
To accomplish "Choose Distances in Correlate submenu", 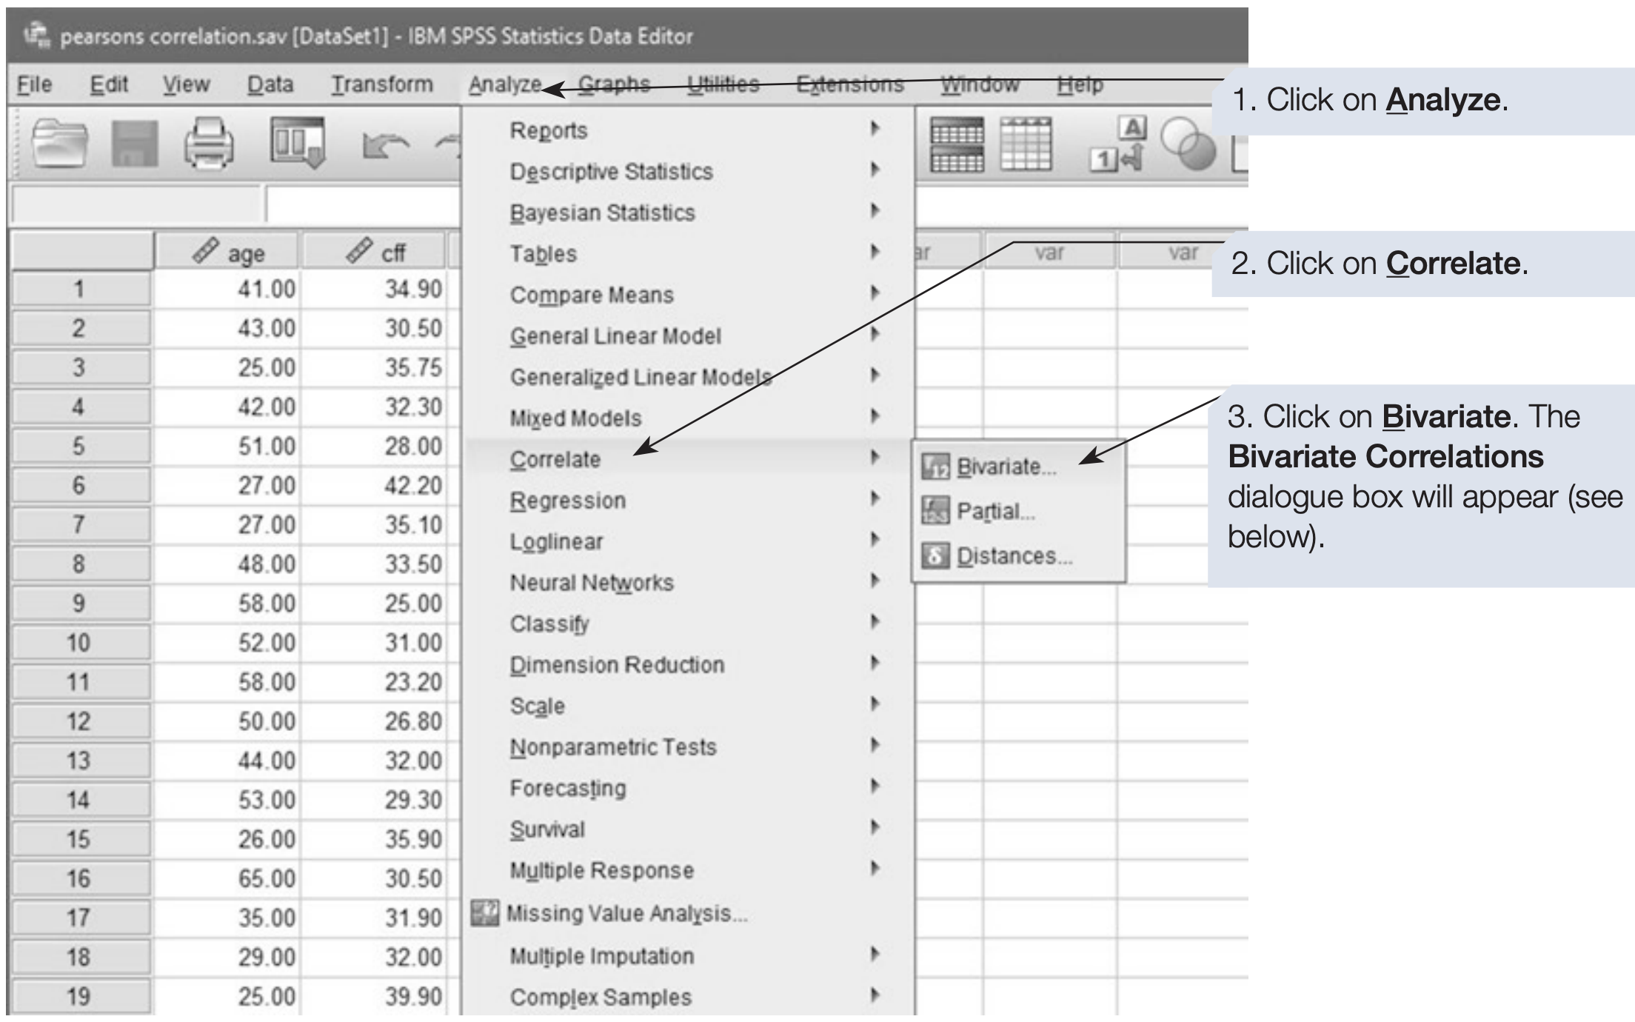I will coord(1013,555).
